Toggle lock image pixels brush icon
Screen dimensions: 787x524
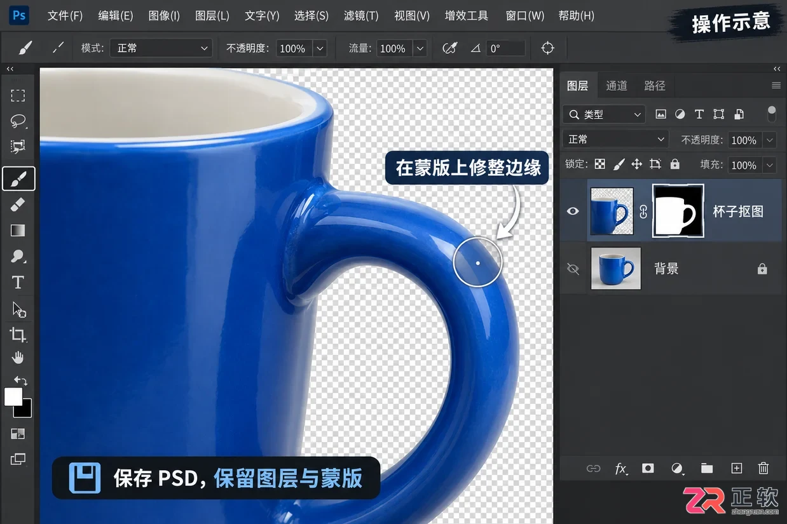[x=619, y=165]
